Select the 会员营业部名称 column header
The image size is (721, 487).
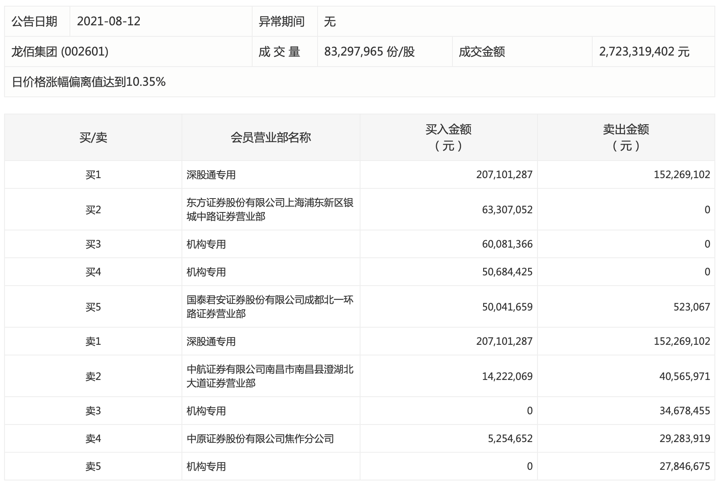tap(271, 138)
